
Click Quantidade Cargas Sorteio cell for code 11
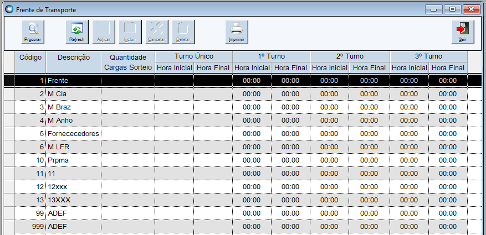click(128, 174)
